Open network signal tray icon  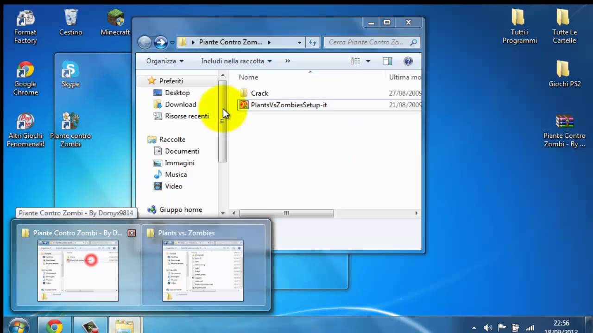[530, 327]
